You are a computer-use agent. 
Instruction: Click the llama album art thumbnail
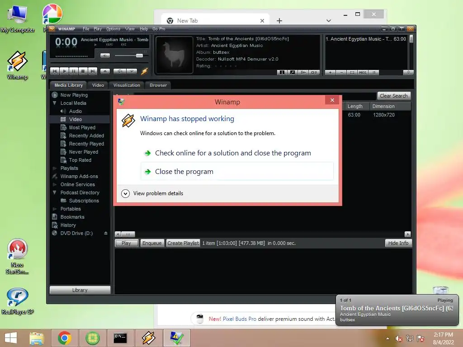pyautogui.click(x=174, y=55)
